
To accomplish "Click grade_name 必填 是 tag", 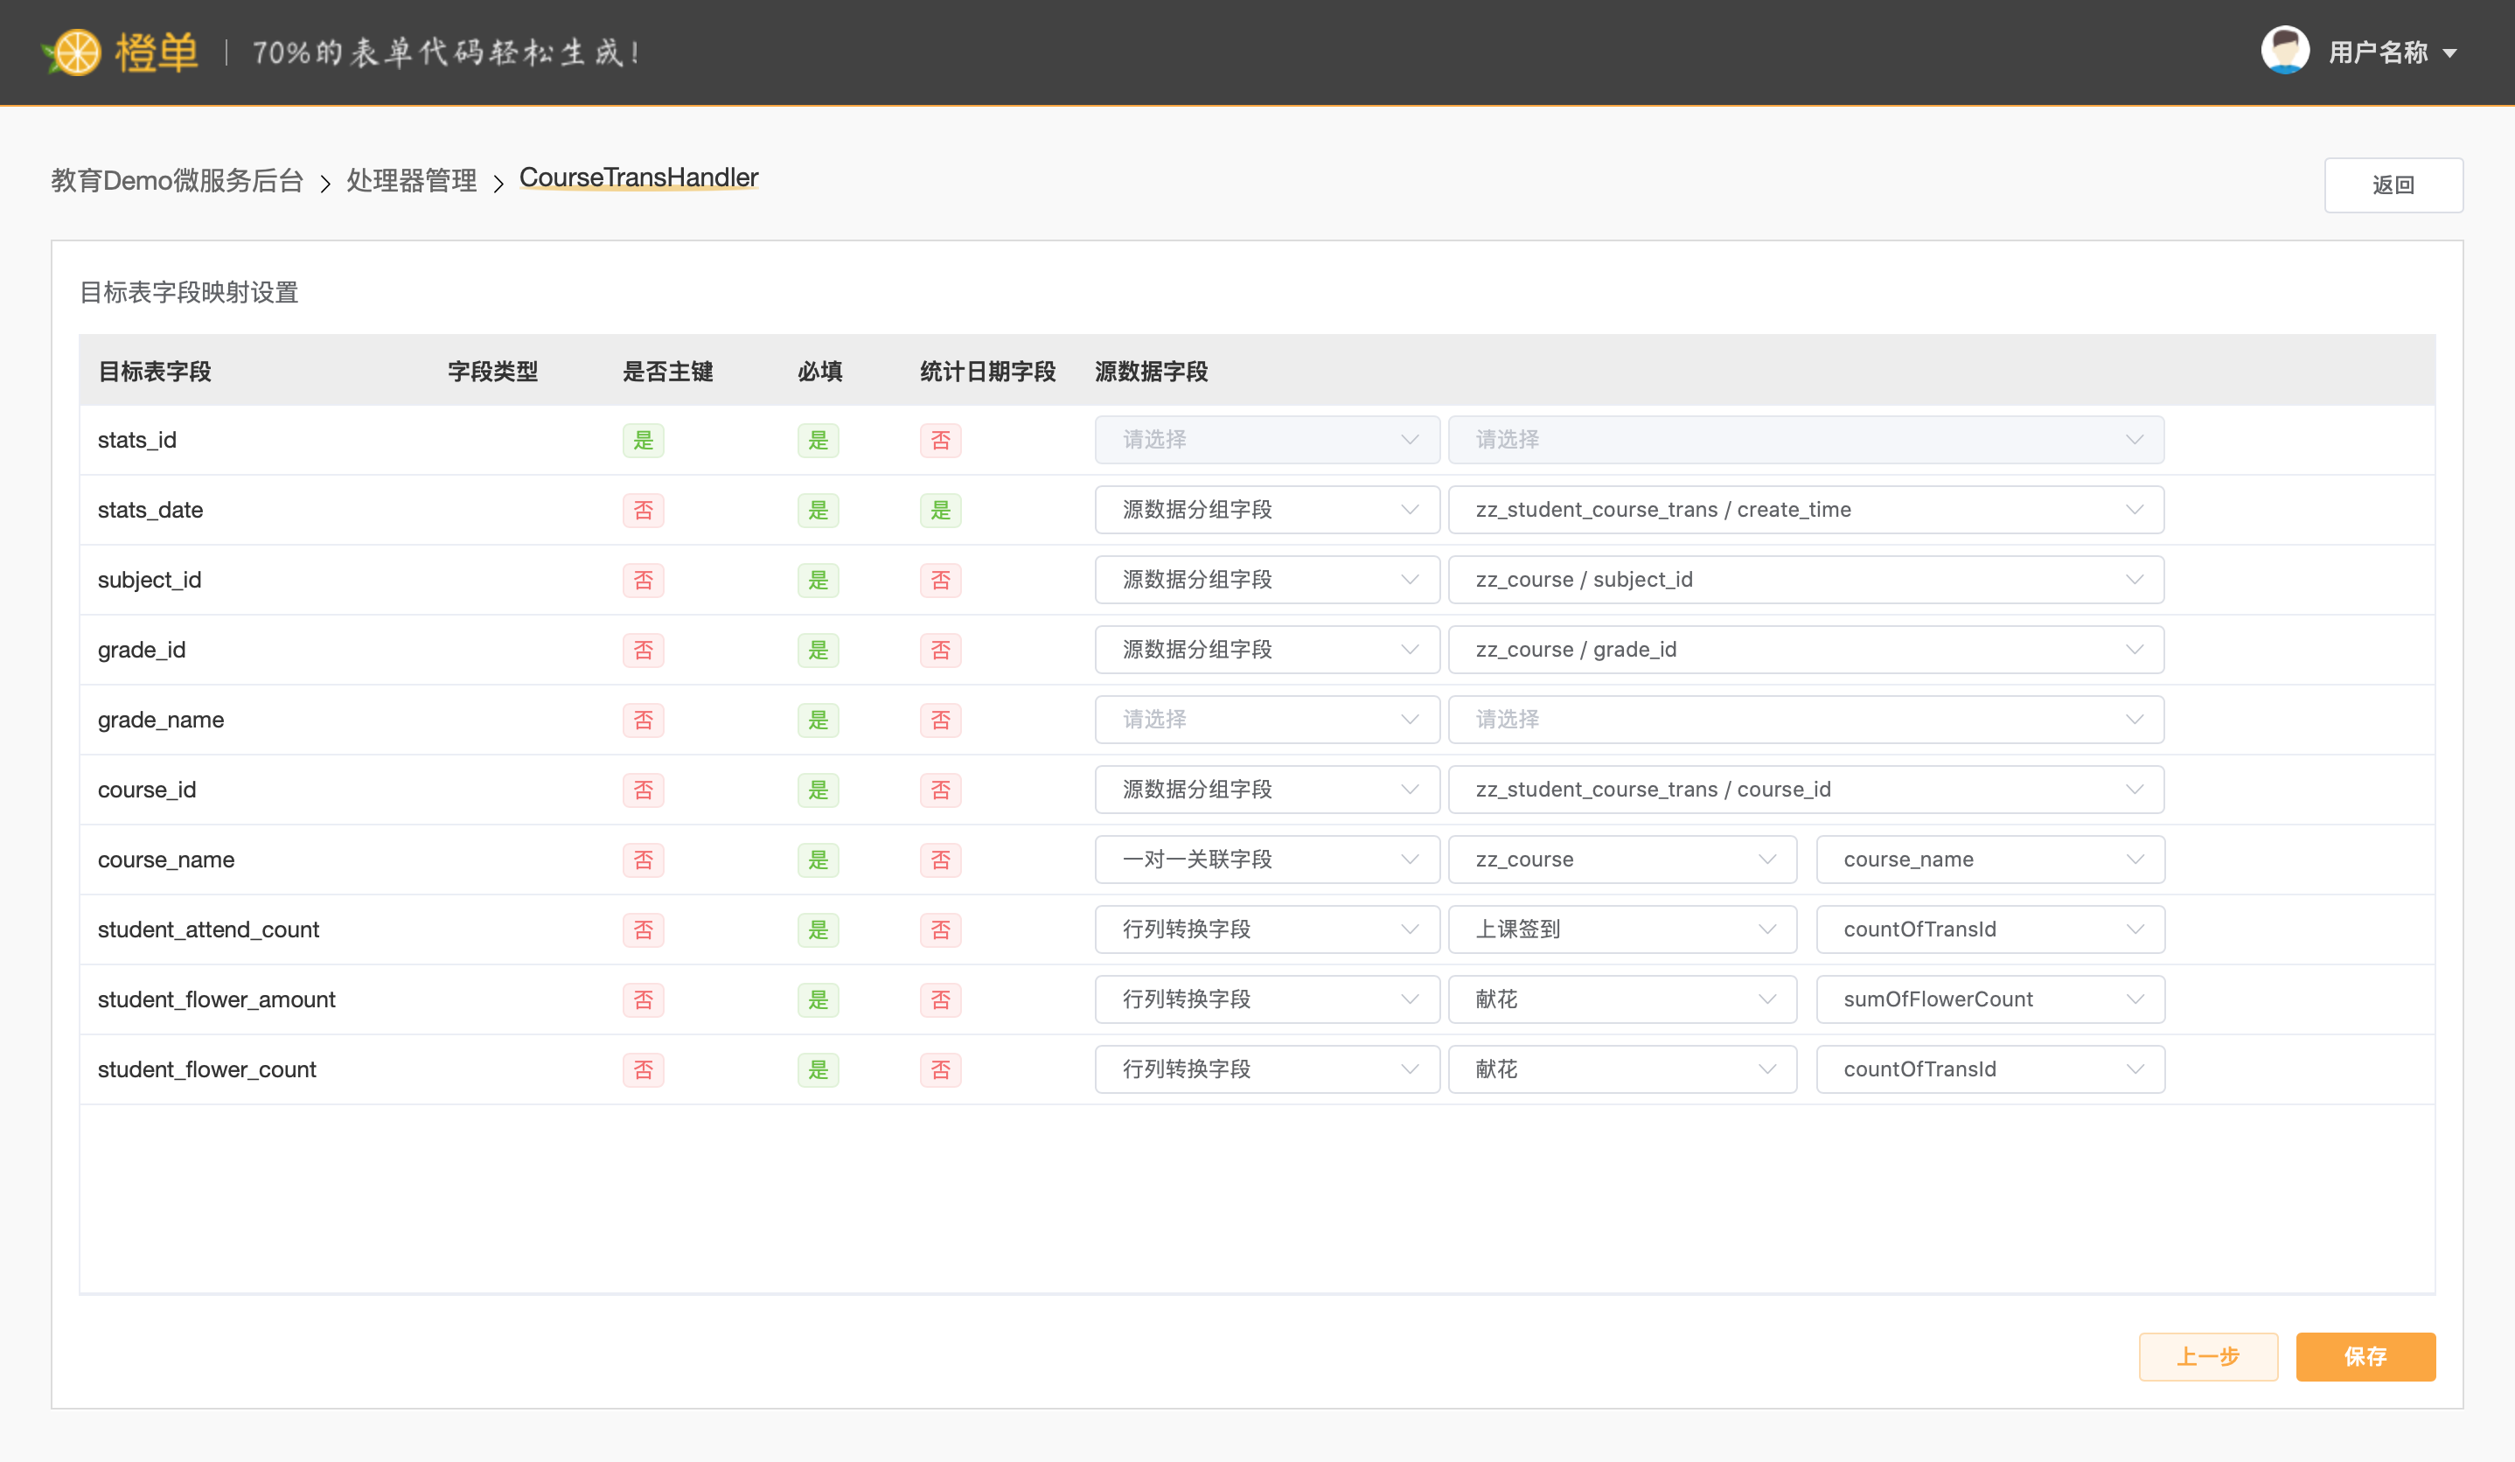I will 818,720.
